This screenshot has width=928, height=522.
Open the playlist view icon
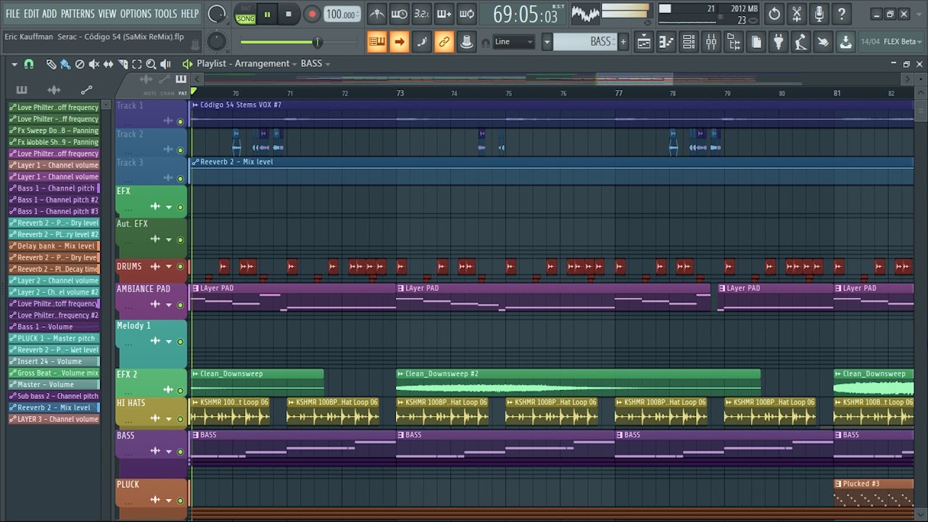point(644,42)
